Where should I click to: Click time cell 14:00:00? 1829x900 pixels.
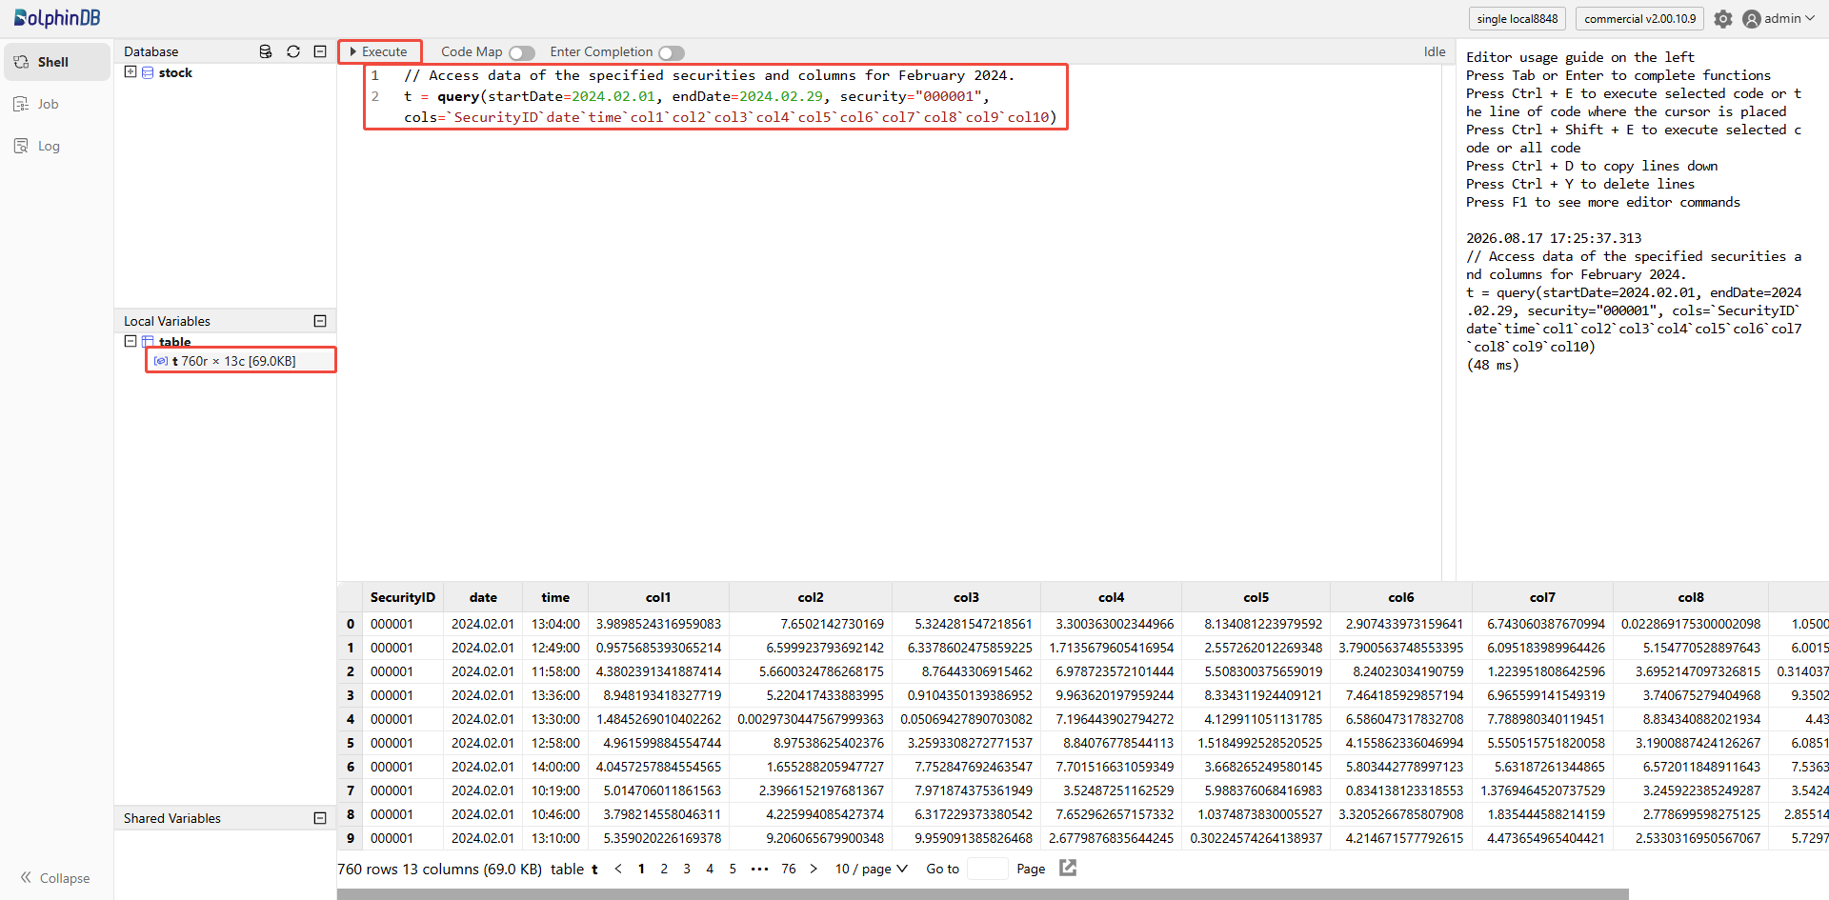click(555, 767)
